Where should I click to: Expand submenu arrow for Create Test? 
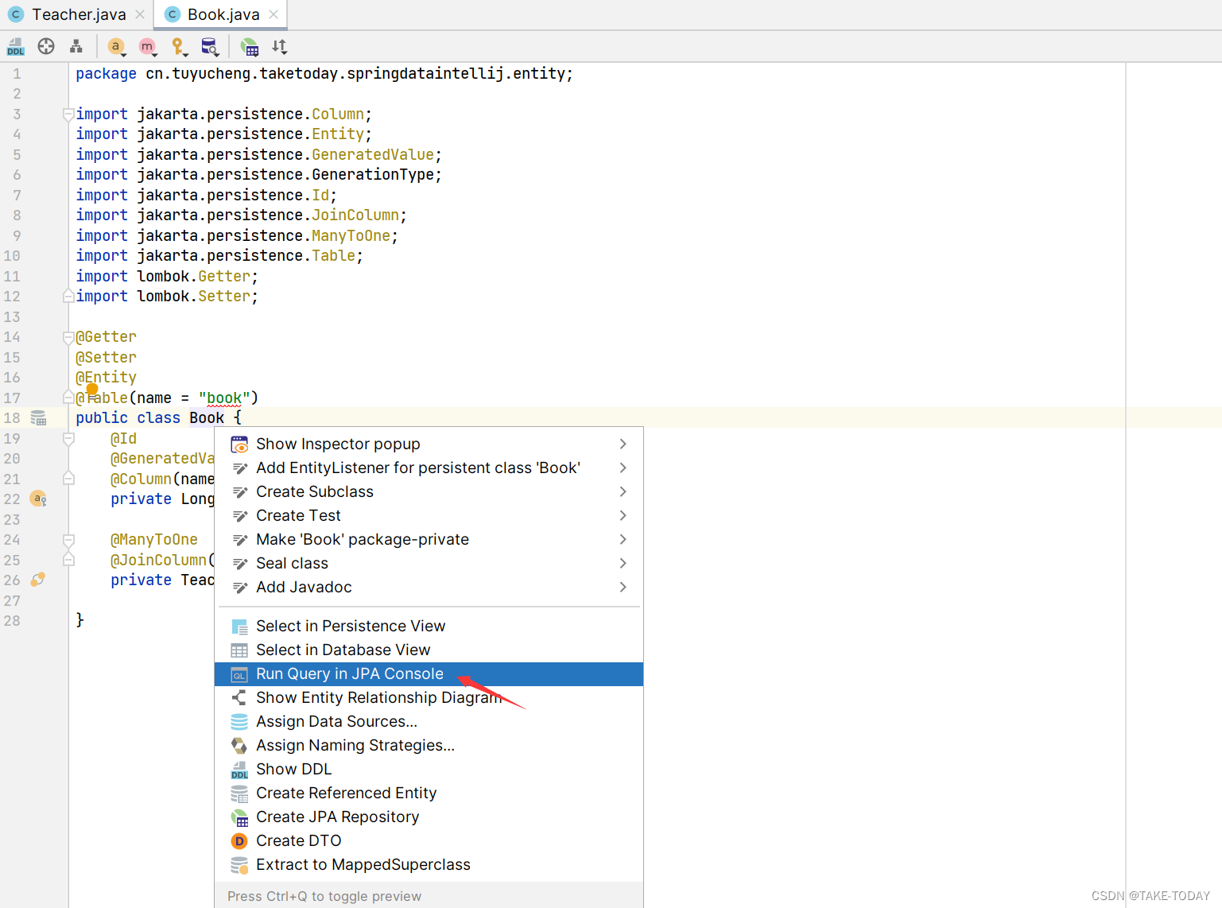point(623,515)
